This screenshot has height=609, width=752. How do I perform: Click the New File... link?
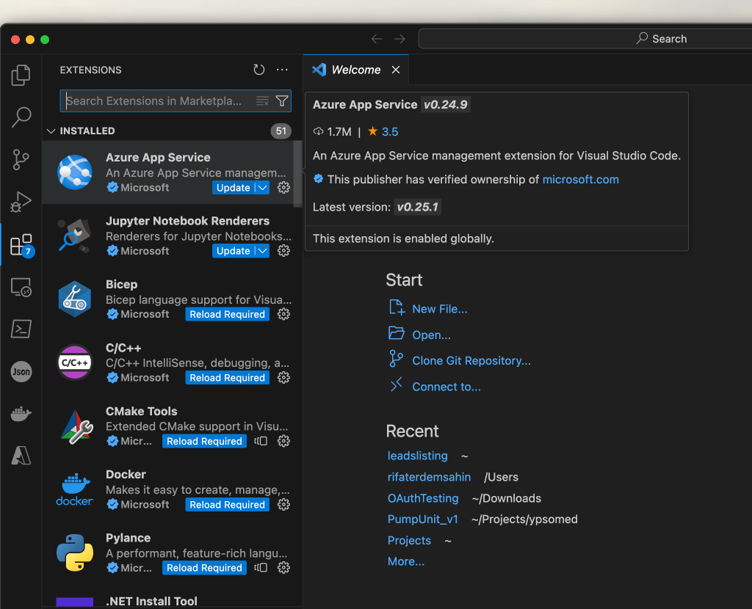[440, 309]
